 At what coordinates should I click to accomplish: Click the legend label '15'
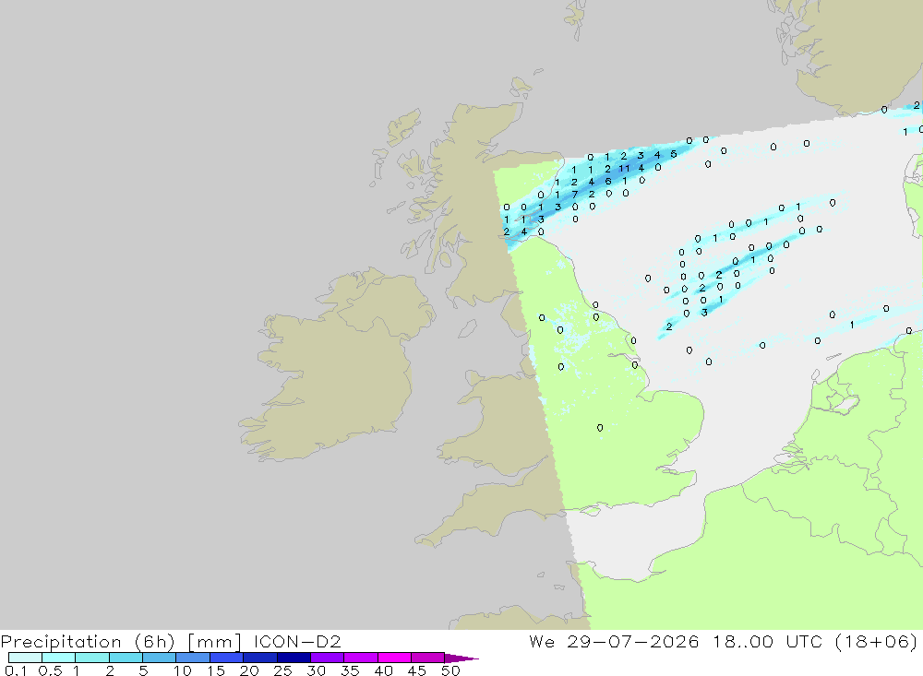coord(216,670)
